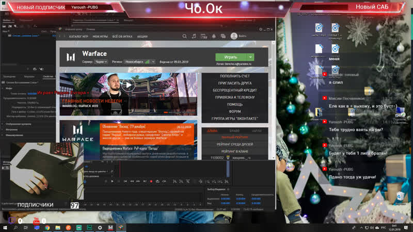Click the Warblog news banner thumbnail
413x232 pixels.
(x=128, y=94)
